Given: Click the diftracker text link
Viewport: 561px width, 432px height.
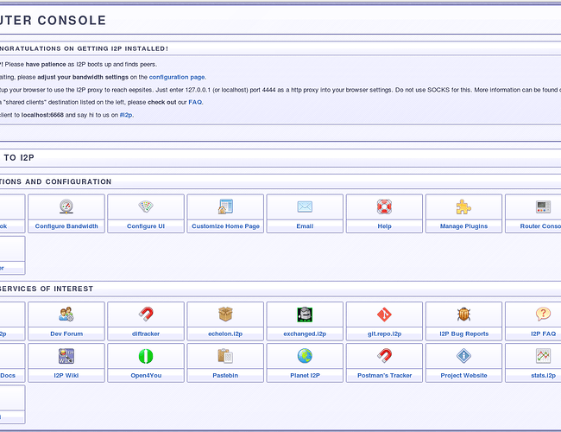Looking at the screenshot, I should pyautogui.click(x=146, y=334).
